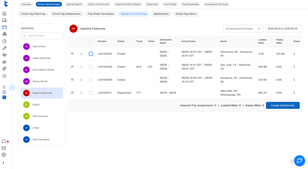Image resolution: width=308 pixels, height=169 pixels.
Task: Click the plus workspace icon
Action: click(x=4, y=87)
